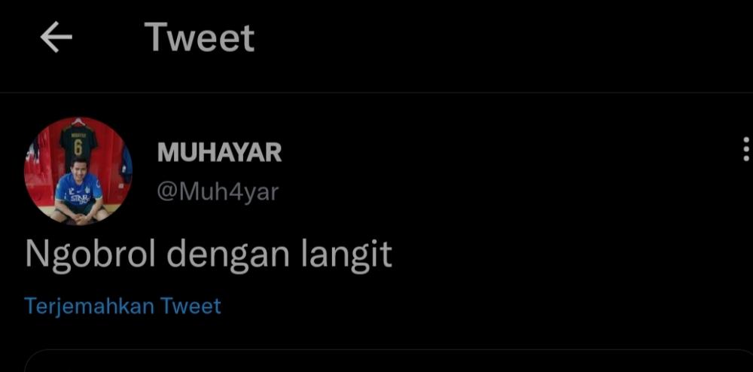The width and height of the screenshot is (753, 372).
Task: Return to timeline with the back arrow
Action: pos(56,37)
